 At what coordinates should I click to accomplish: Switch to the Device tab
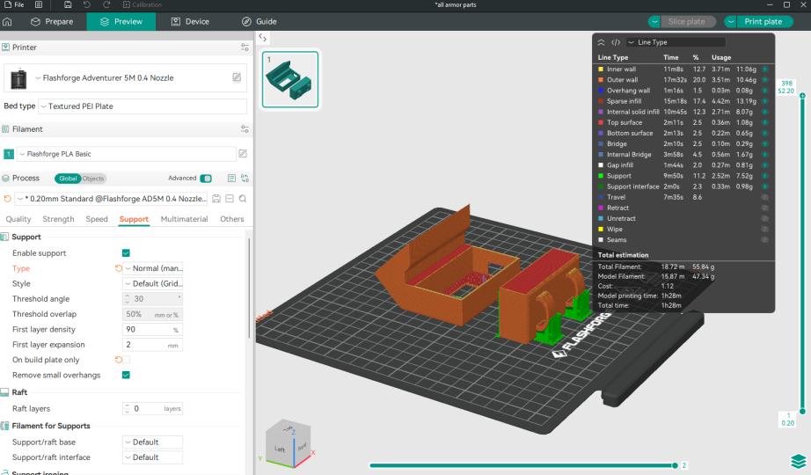point(190,22)
